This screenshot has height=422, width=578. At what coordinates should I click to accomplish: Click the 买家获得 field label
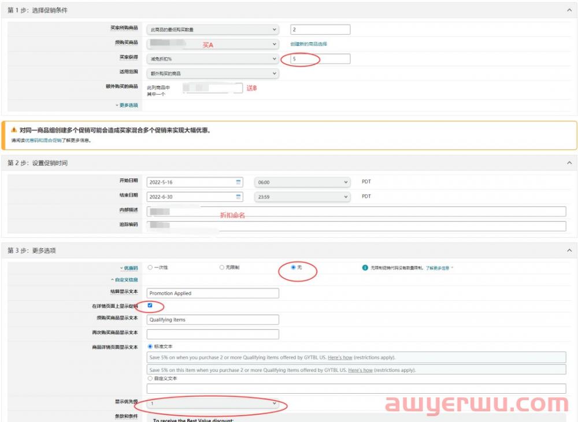[129, 58]
